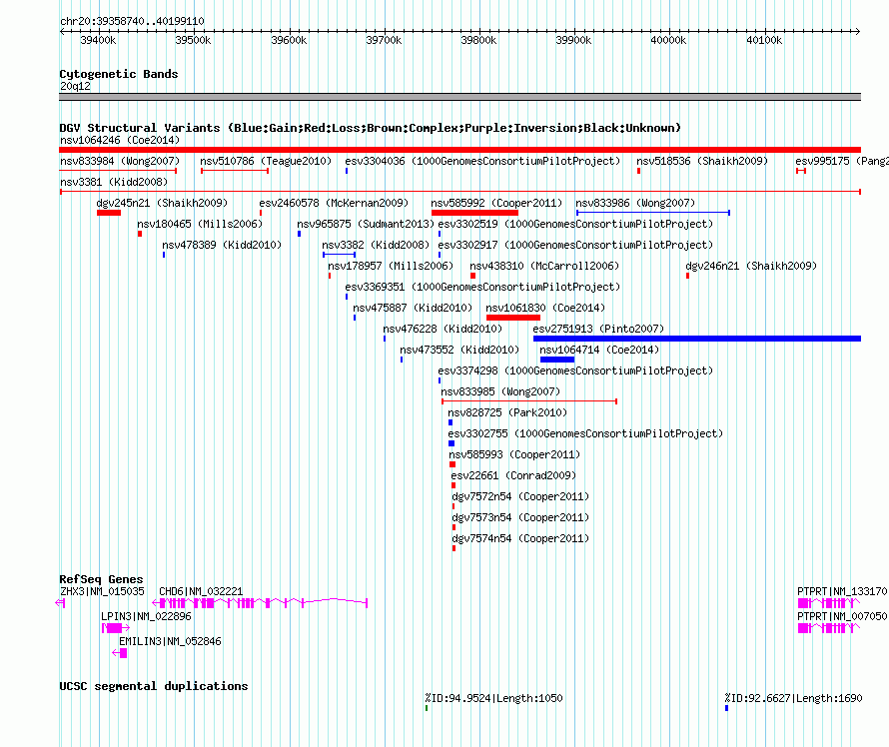
Task: Open nsv833984 (Wong2007) variant label
Action: click(120, 161)
